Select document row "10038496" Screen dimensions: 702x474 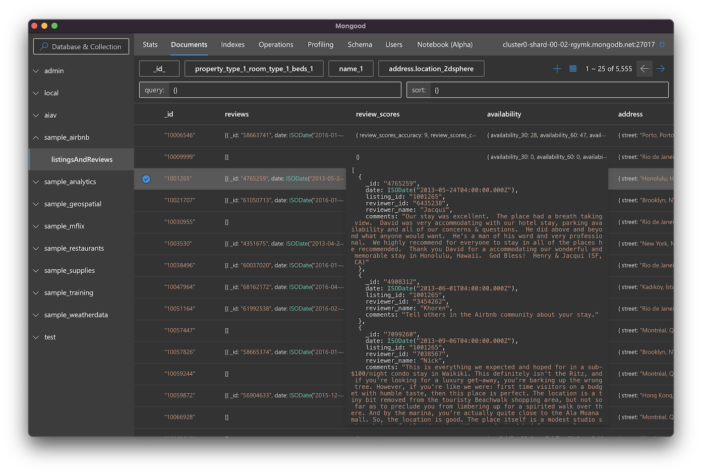tap(240, 265)
